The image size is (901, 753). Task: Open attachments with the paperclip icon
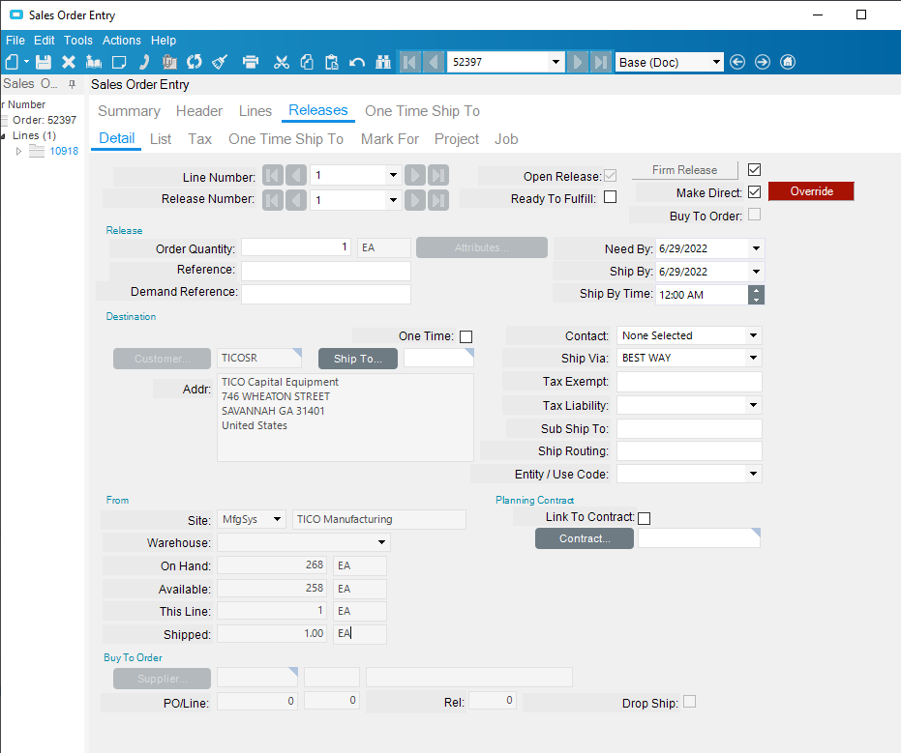[169, 62]
